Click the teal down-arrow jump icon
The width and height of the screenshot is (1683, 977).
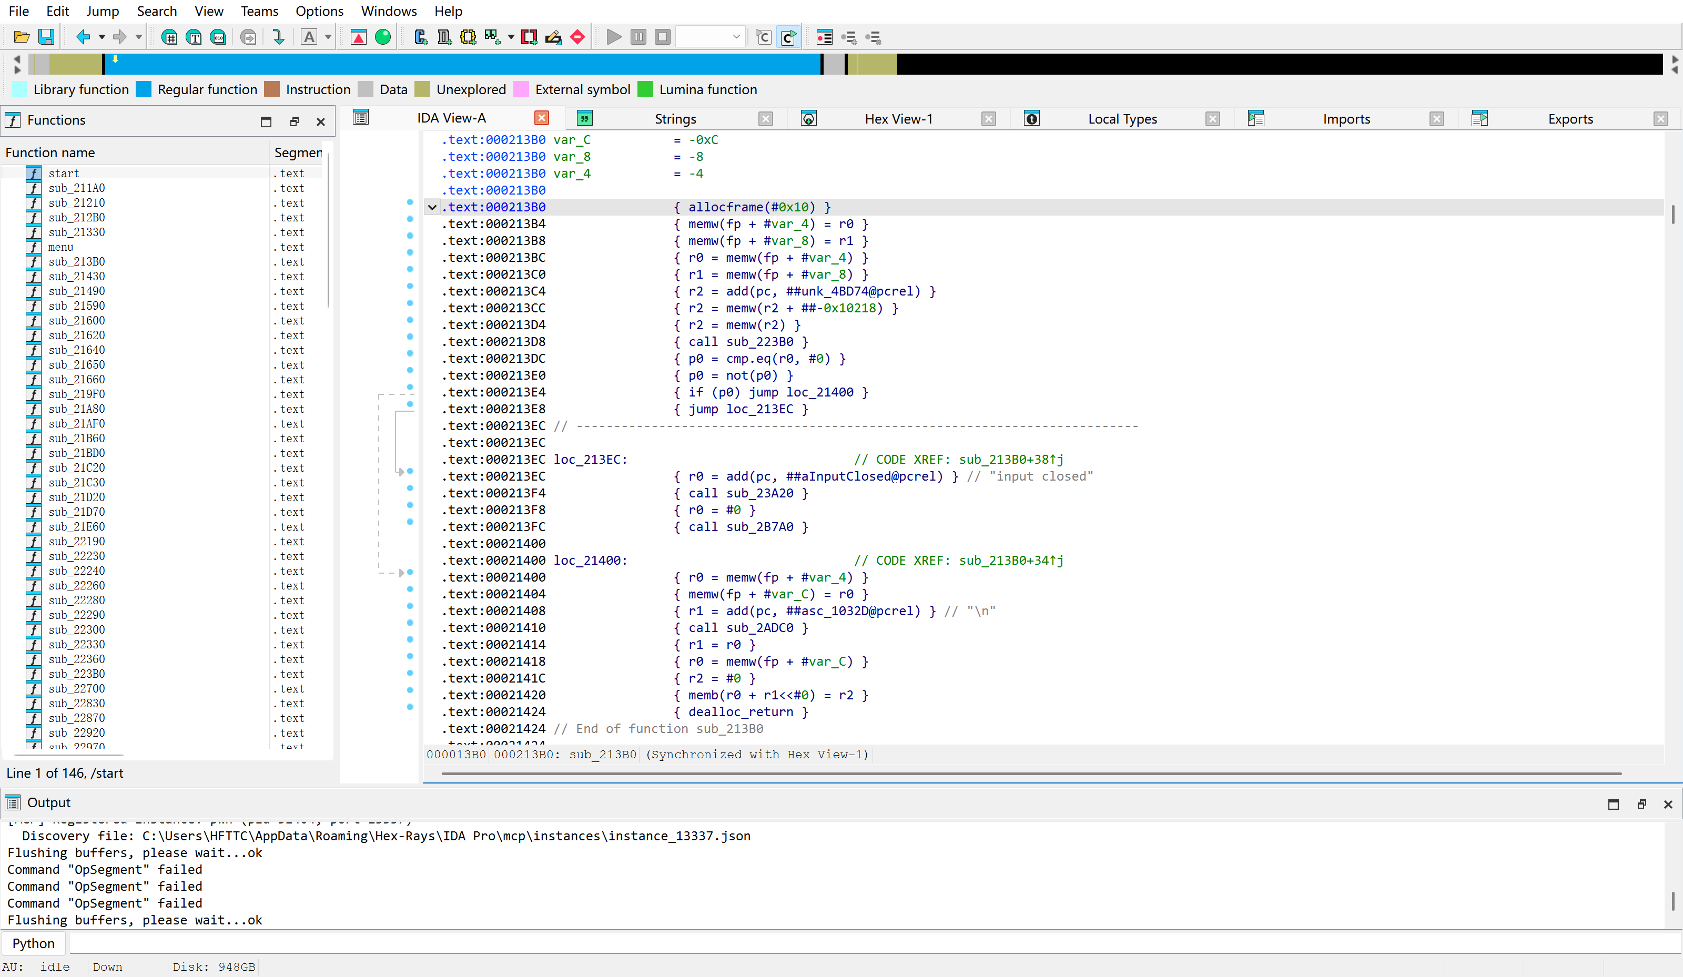279,37
